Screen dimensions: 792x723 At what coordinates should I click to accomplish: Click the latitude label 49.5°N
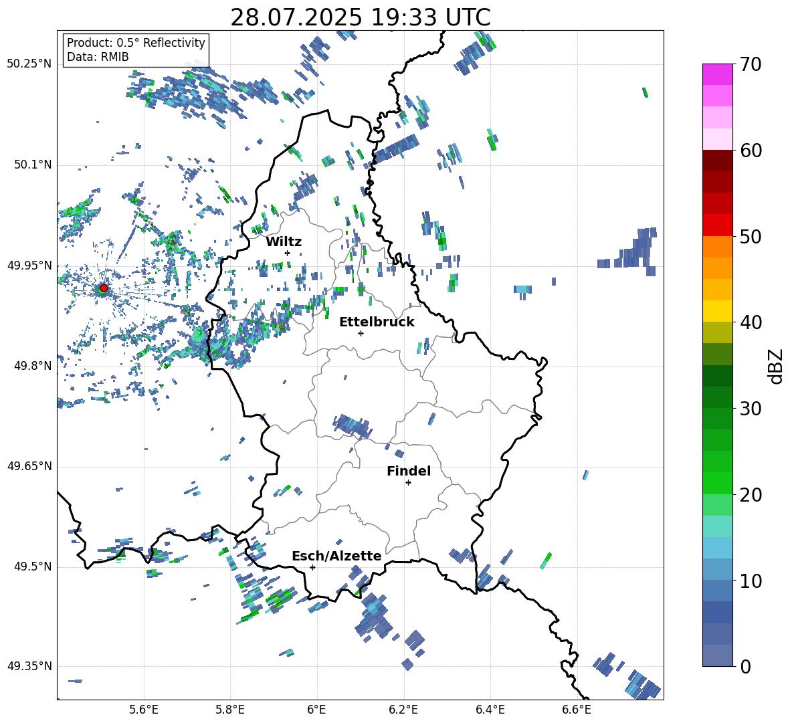tap(33, 566)
